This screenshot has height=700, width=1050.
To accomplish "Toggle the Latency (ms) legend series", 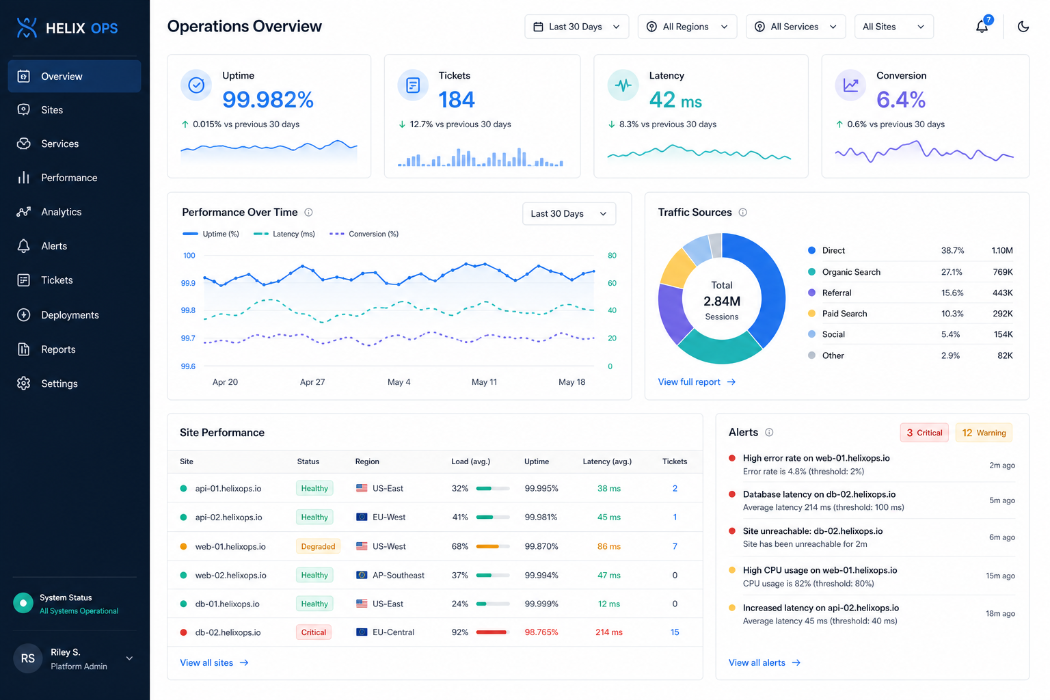I will 284,234.
